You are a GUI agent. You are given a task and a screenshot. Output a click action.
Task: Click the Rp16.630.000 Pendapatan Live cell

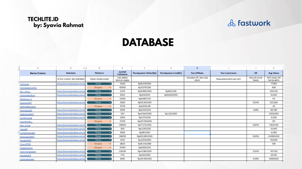coord(171,95)
